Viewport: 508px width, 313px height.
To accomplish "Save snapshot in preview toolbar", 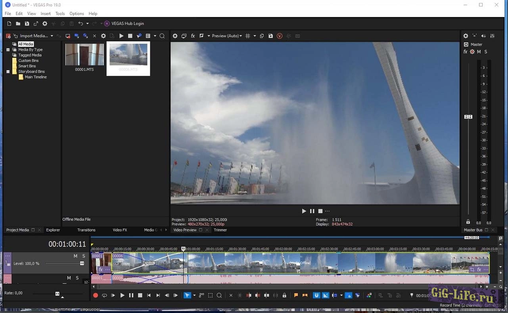I will pos(270,36).
